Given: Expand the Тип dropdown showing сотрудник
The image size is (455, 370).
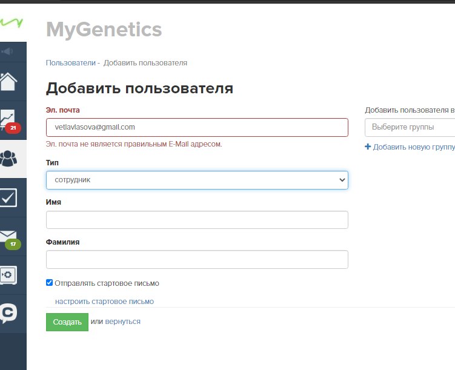Looking at the screenshot, I should pyautogui.click(x=197, y=180).
